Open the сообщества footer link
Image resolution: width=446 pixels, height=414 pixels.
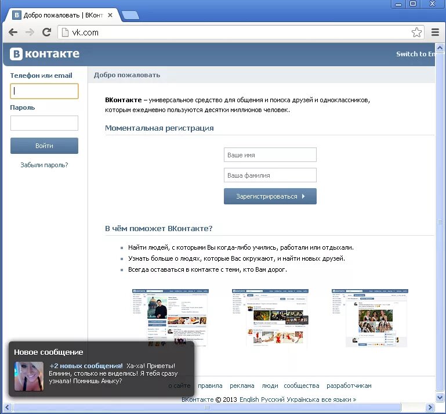click(x=302, y=386)
